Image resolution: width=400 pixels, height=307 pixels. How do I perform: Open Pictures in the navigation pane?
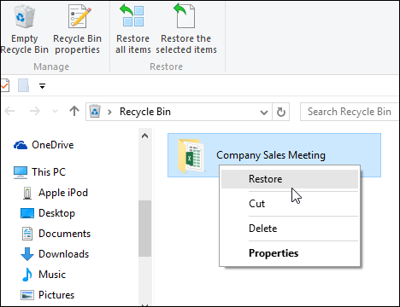(x=48, y=295)
